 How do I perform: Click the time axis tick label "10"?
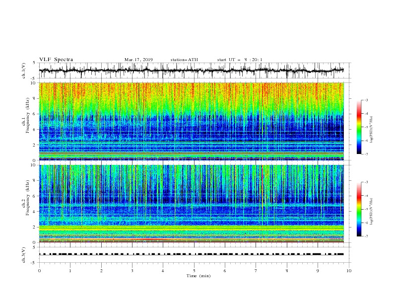coord(349,271)
